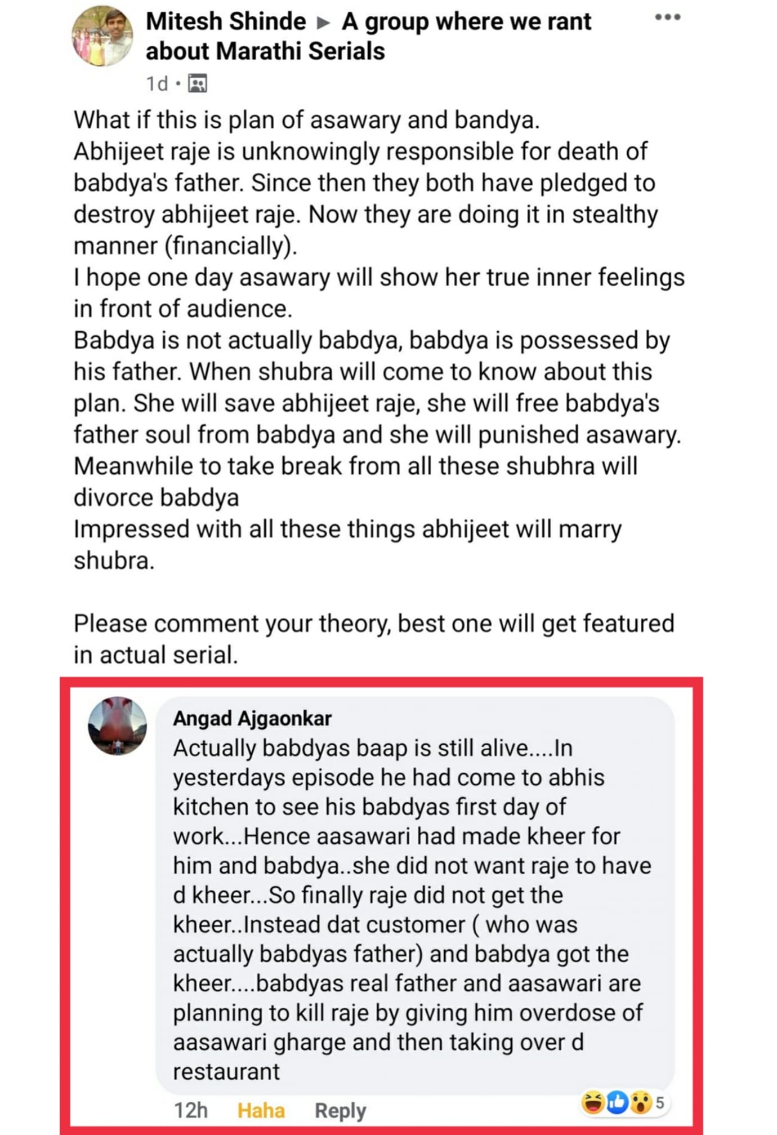Reply to Angad Ajgaonkar's comment
Screen dimensions: 777x1135
[340, 1110]
